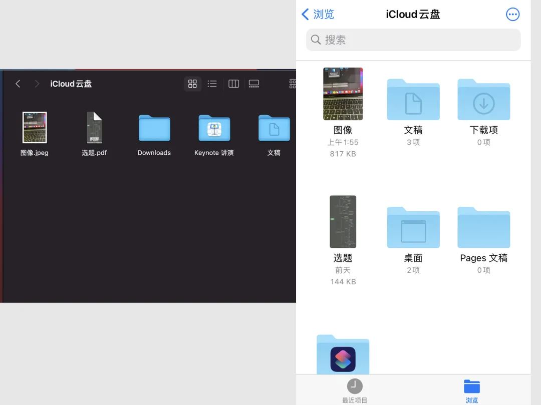The height and width of the screenshot is (405, 541).
Task: Switch Finder to list view
Action: [212, 84]
